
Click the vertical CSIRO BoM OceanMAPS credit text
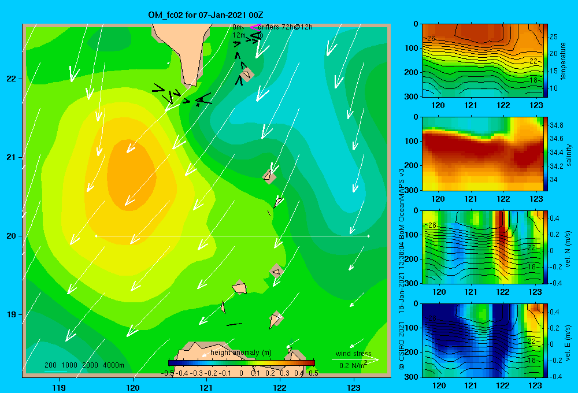click(x=402, y=269)
